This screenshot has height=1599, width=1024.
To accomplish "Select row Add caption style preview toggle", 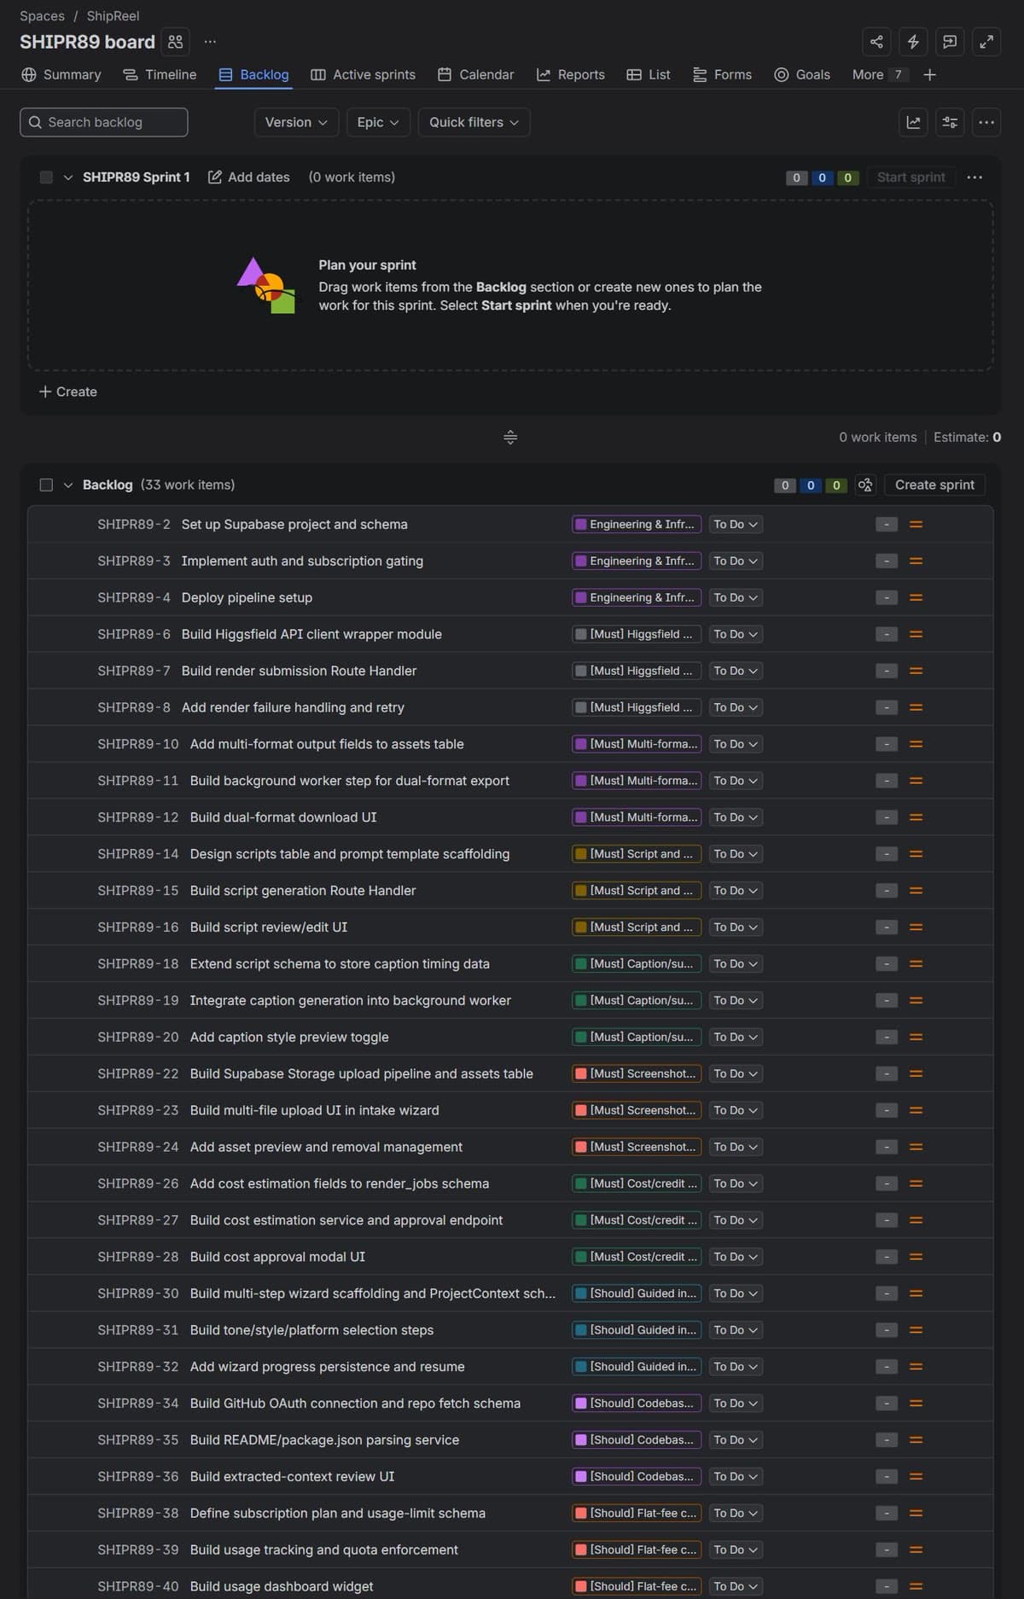I will [510, 1038].
